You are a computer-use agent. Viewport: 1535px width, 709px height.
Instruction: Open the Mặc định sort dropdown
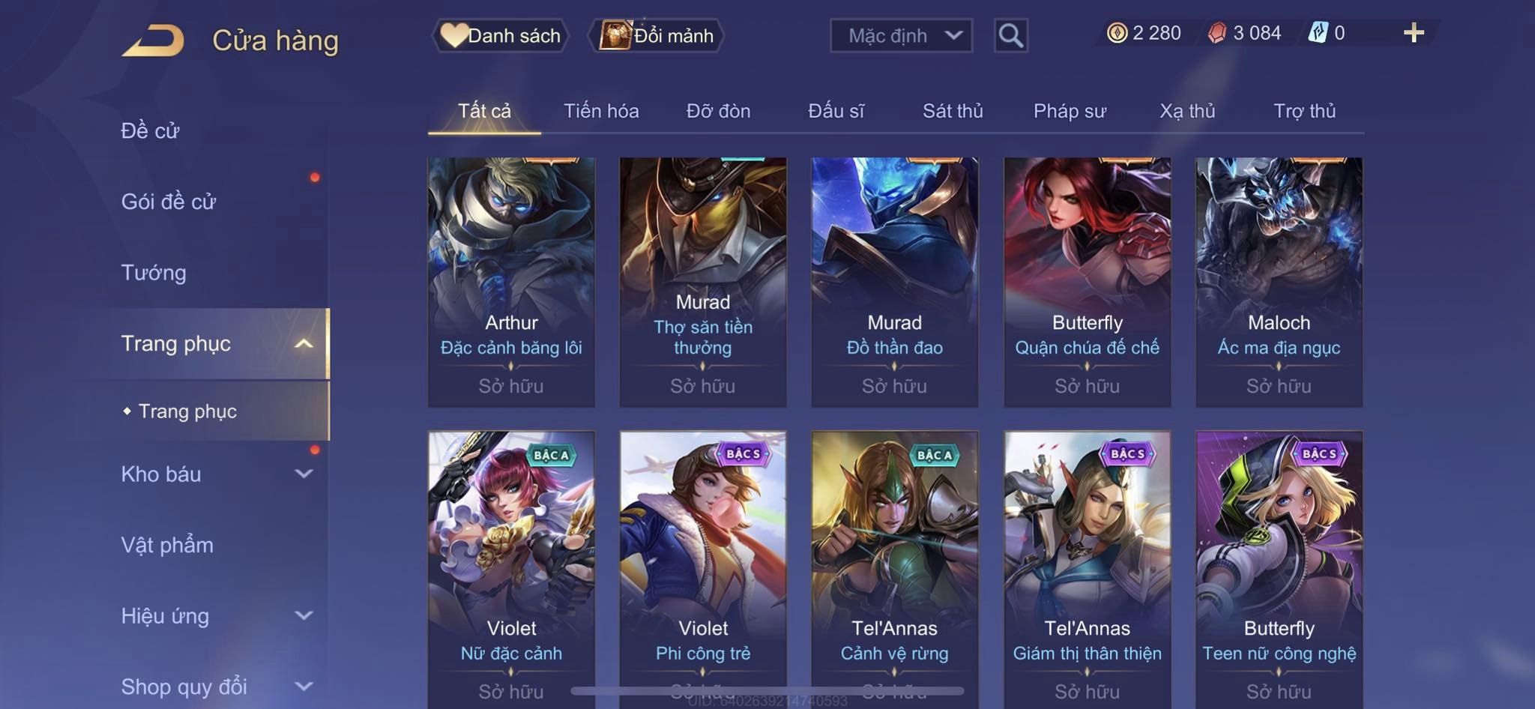(902, 35)
